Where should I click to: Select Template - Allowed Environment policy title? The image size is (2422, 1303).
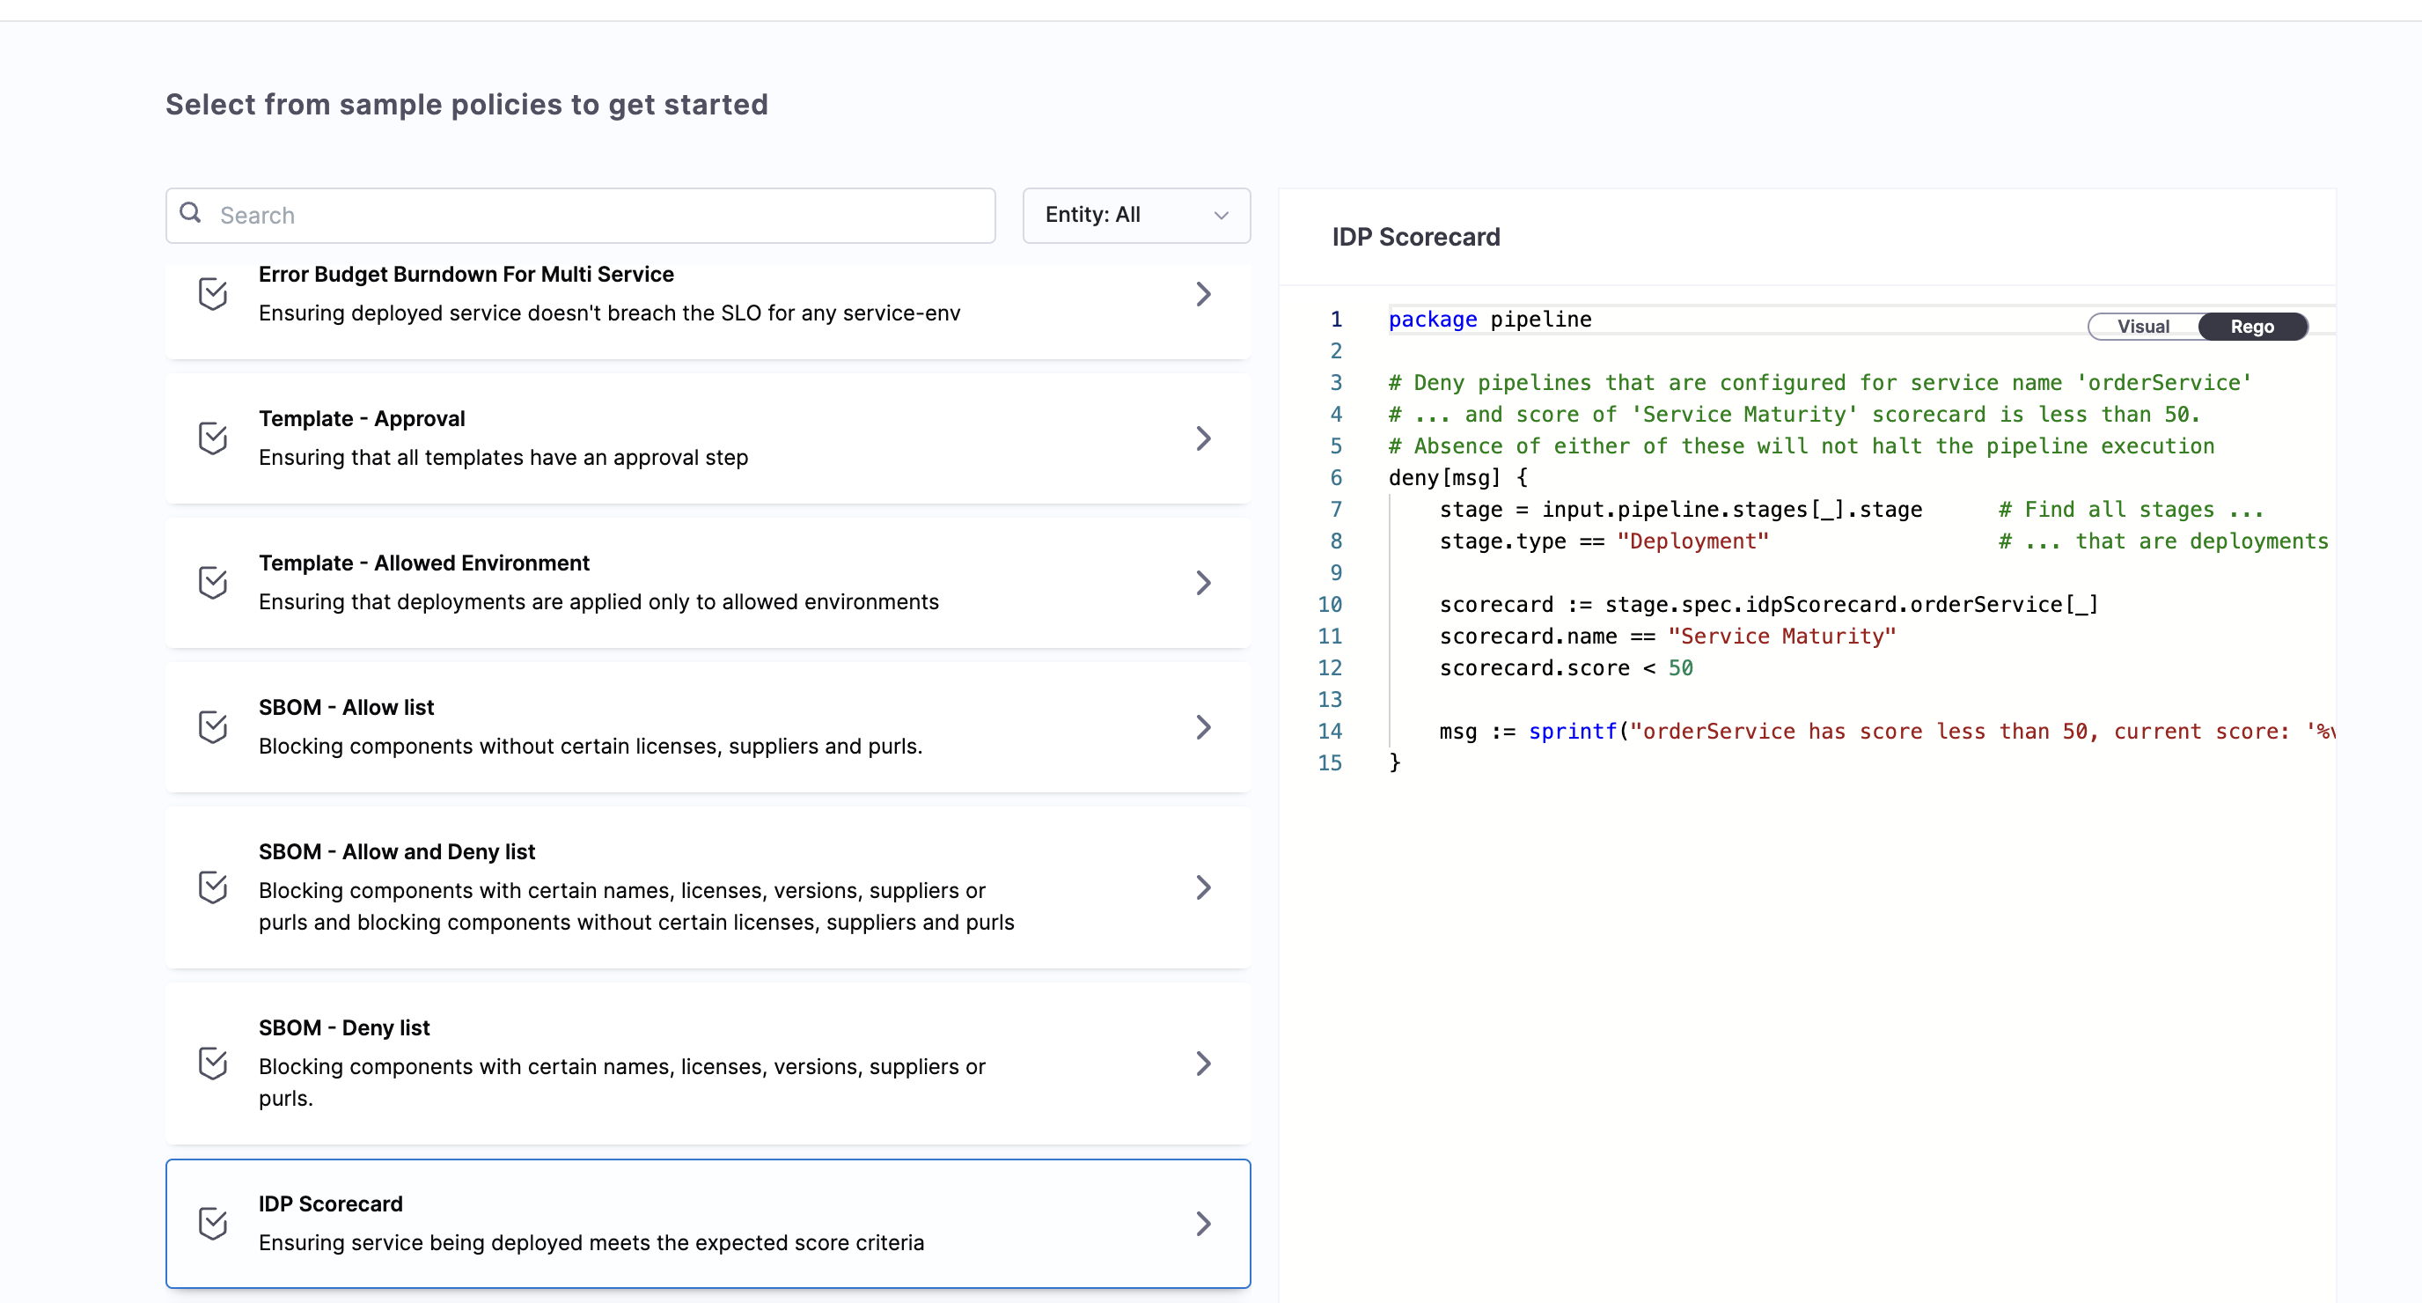[x=424, y=563]
